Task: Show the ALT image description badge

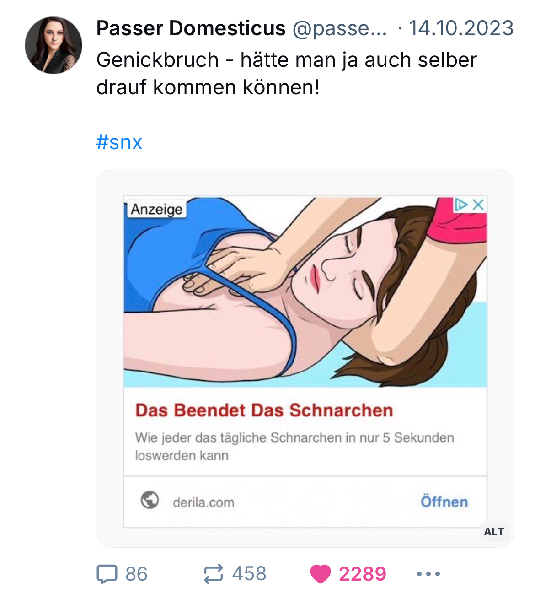Action: tap(494, 532)
